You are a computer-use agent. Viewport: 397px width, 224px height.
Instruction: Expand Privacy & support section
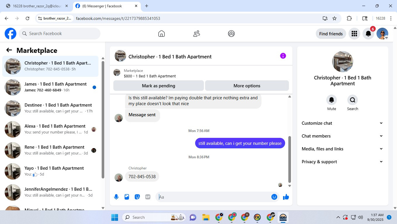[342, 162]
